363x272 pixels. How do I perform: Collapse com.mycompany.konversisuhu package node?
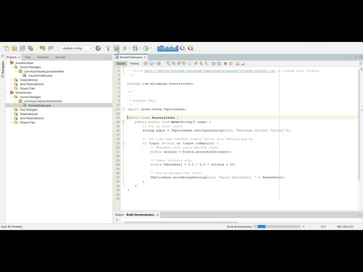pyautogui.click(x=16, y=101)
